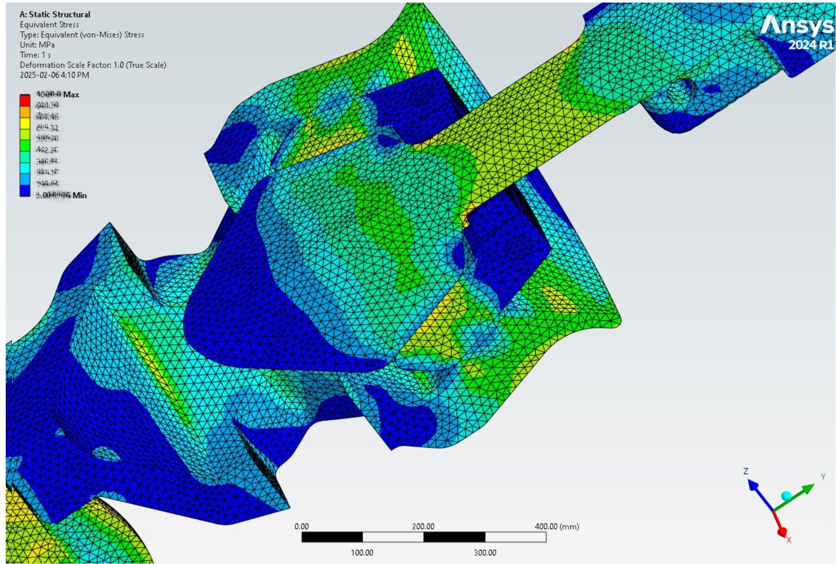Click the 'Unit: MPa' legend text
Viewport: 836px width, 564px height.
pos(37,45)
